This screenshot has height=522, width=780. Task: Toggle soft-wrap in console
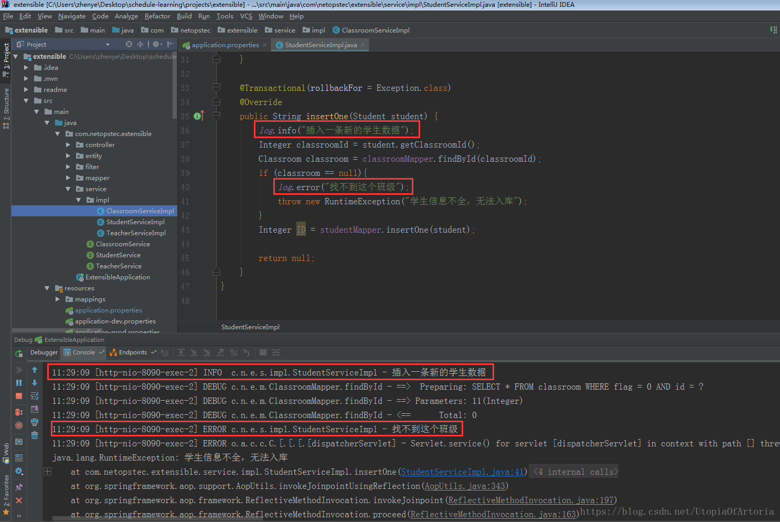click(35, 396)
